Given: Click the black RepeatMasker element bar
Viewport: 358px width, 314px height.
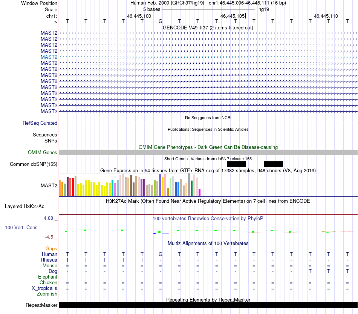Looking at the screenshot, I should tap(208, 305).
